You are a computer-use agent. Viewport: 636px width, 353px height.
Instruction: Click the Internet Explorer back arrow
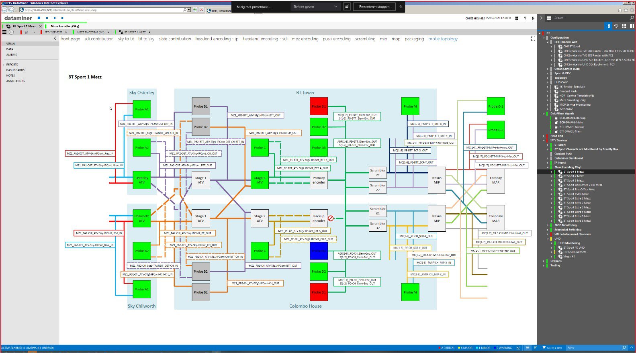point(4,10)
